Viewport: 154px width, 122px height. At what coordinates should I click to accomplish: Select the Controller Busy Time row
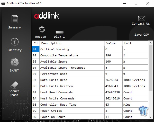(x=90, y=105)
